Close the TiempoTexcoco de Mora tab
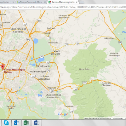Image resolution: width=126 pixels, height=126 pixels. click(x=45, y=2)
